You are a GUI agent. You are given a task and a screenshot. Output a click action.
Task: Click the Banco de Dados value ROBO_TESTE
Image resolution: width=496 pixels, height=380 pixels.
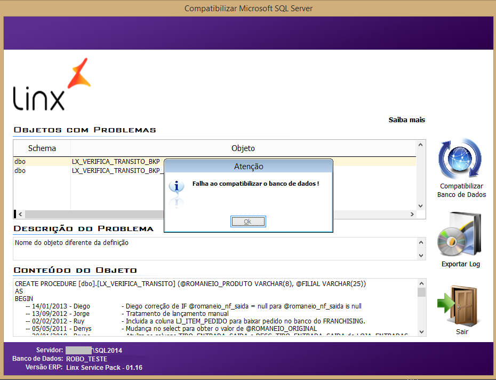pyautogui.click(x=87, y=359)
